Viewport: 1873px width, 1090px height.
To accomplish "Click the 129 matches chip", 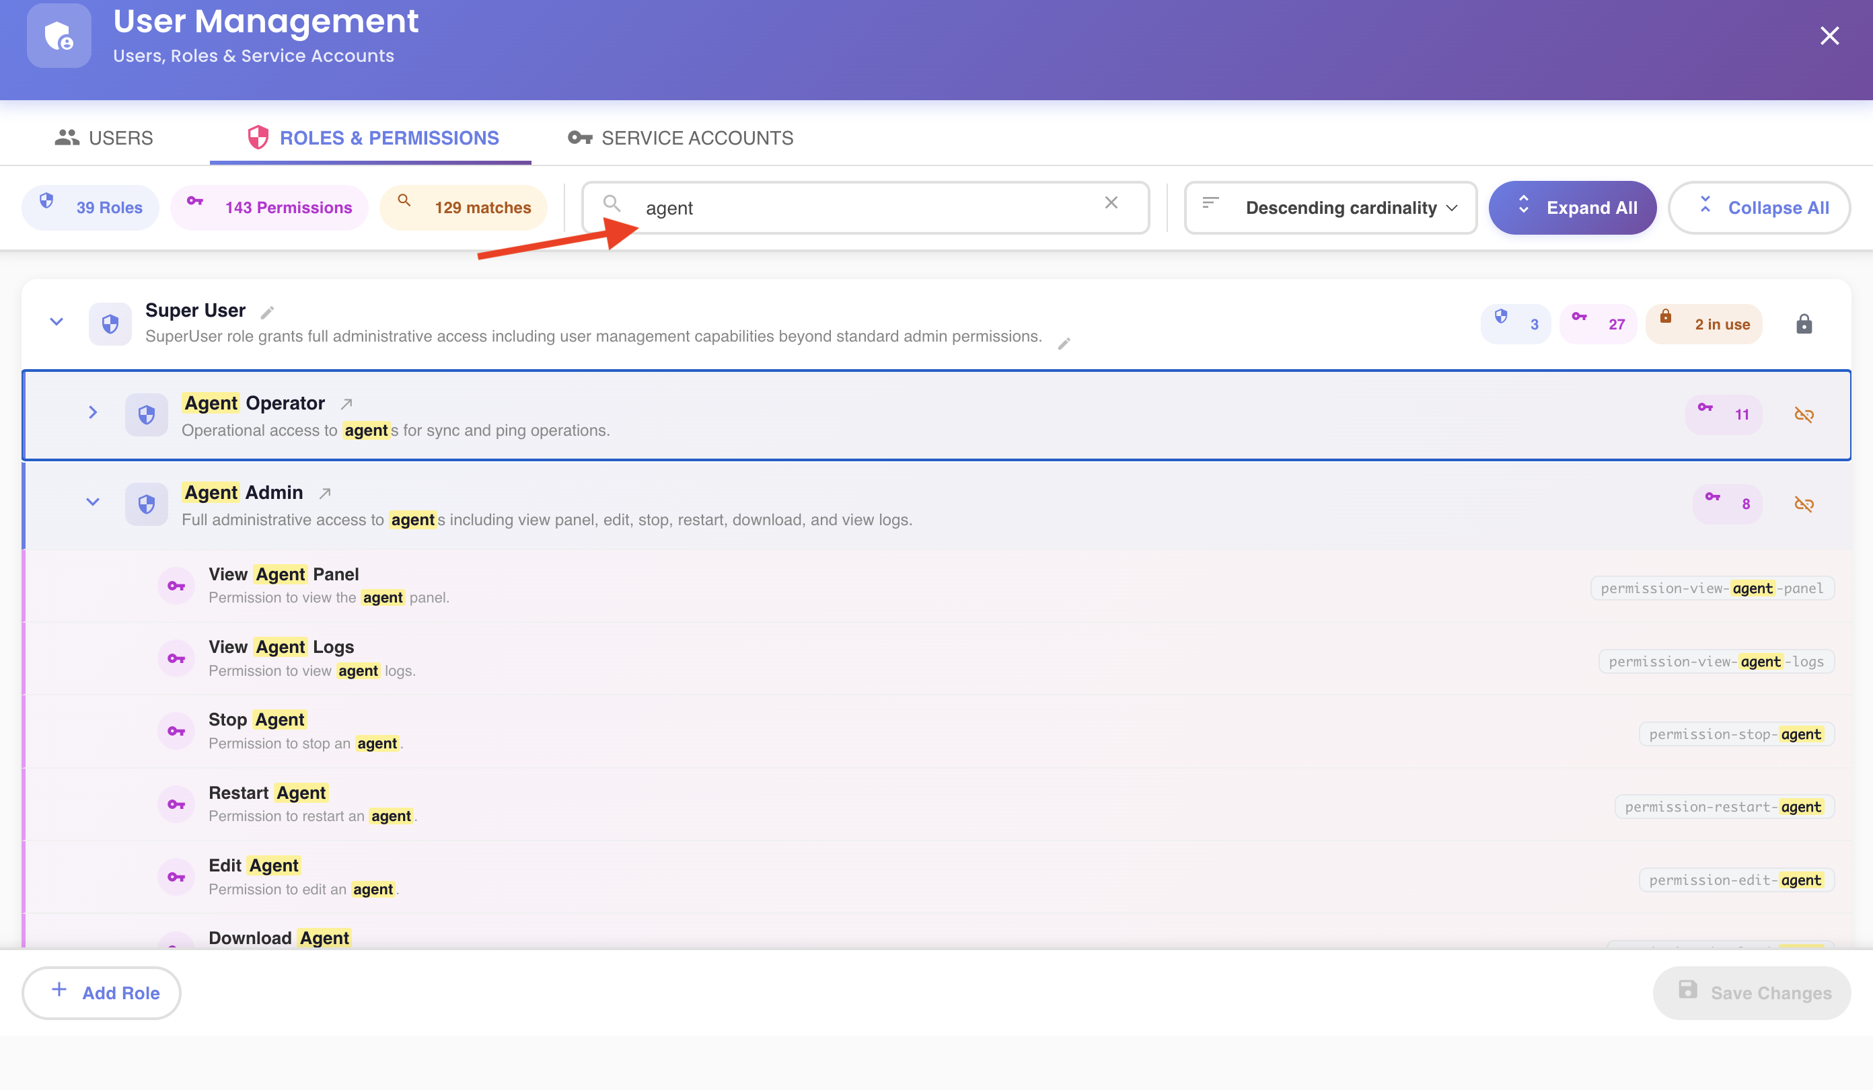I will click(x=464, y=207).
